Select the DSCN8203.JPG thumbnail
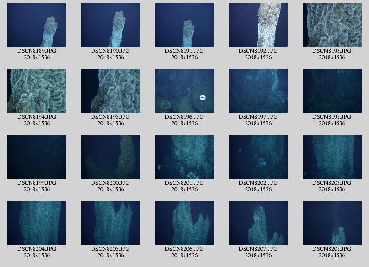Viewport: 369px width, 267px height. coord(332,157)
